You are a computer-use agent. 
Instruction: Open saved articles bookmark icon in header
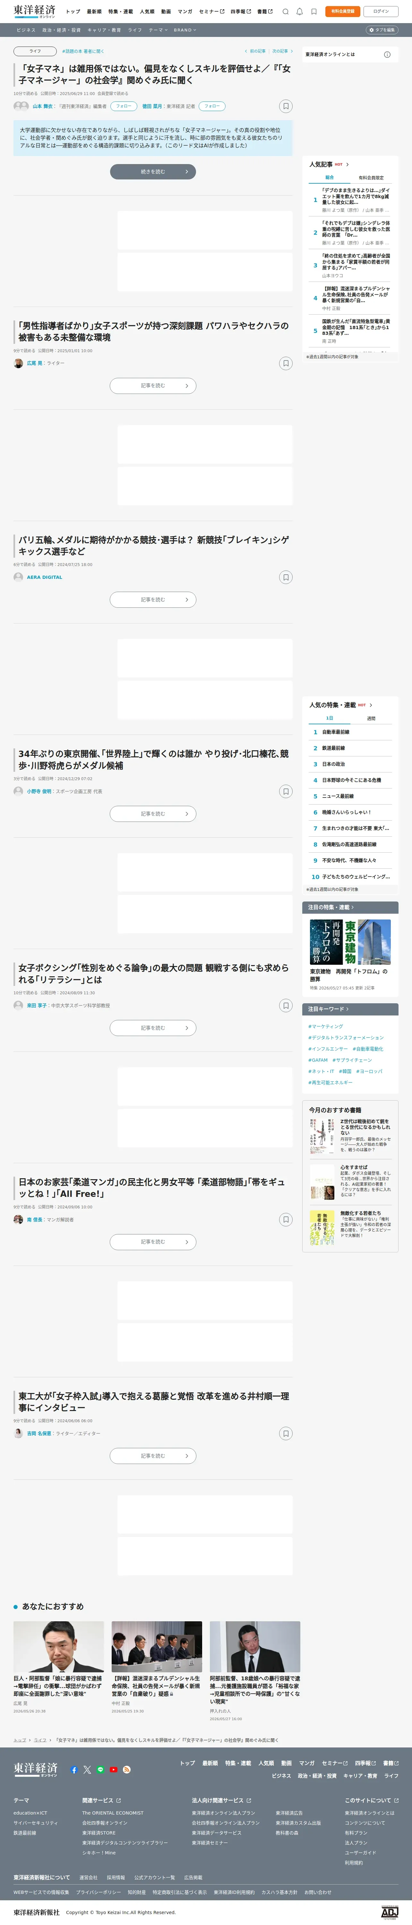tap(313, 11)
